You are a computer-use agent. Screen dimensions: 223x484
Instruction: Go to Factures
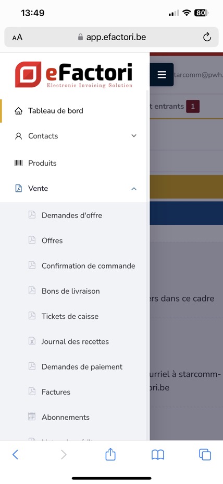coord(56,392)
